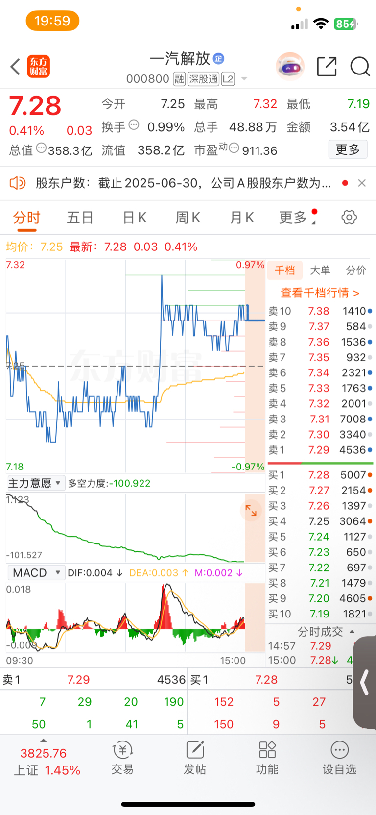The width and height of the screenshot is (376, 815).
Task: Expand 更多 chart period menu
Action: (298, 217)
